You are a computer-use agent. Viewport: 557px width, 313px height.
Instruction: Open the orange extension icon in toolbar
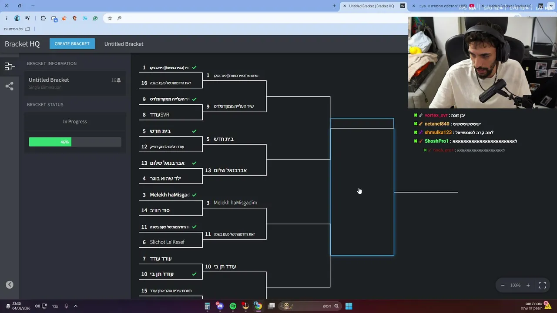coord(64,18)
